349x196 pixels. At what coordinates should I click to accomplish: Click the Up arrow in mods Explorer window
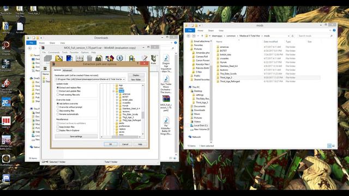click(202, 36)
